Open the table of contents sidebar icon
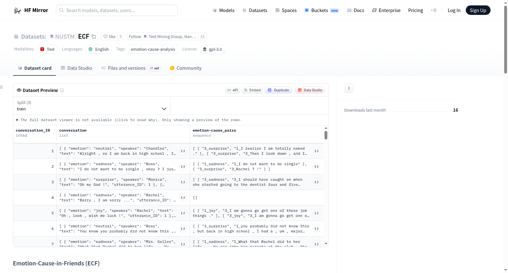Viewport: 508px width, 273px height. tap(1, 87)
